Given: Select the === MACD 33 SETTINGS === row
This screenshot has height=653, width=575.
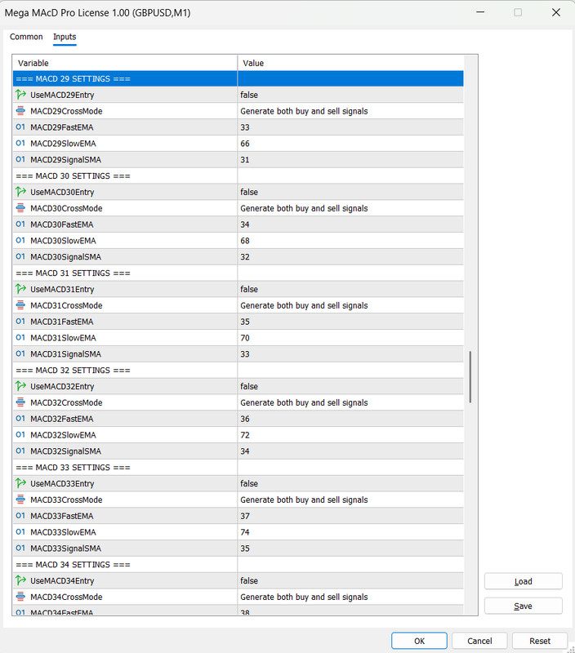Looking at the screenshot, I should (238, 467).
